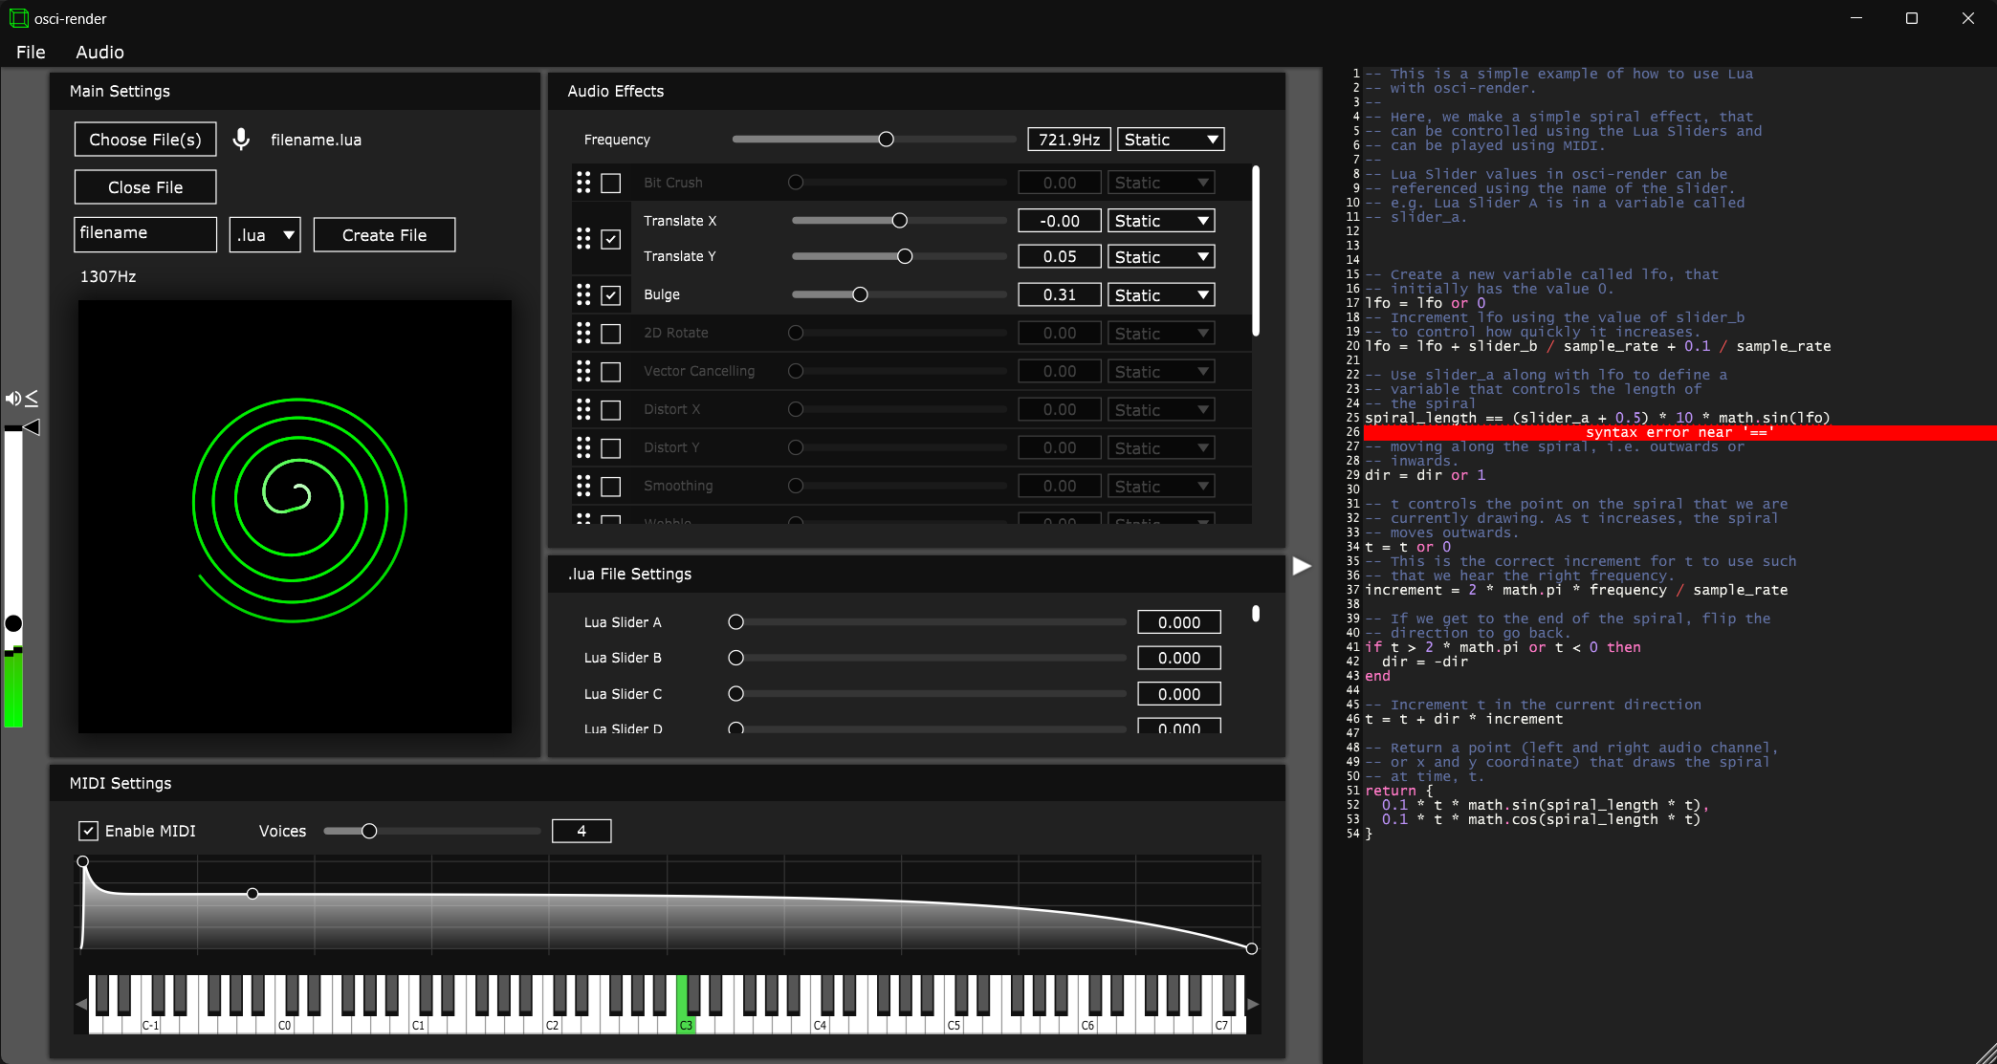Screen dimensions: 1997x1064
Task: Uncheck Enable MIDI checkbox
Action: pyautogui.click(x=88, y=831)
